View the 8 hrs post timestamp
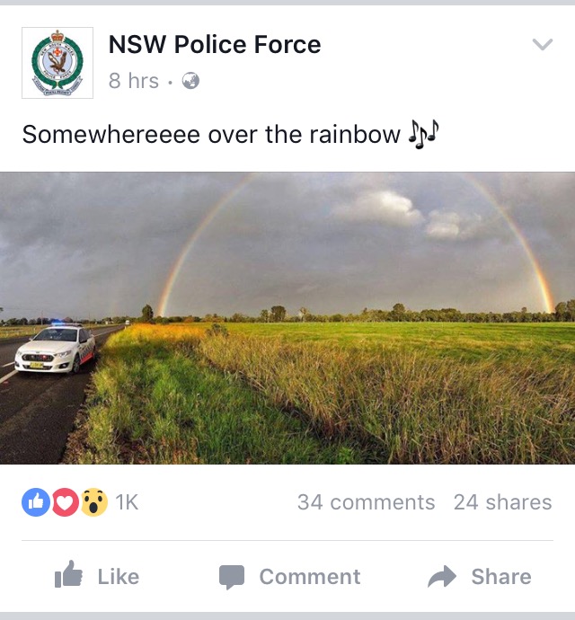The height and width of the screenshot is (620, 575). pyautogui.click(x=134, y=81)
